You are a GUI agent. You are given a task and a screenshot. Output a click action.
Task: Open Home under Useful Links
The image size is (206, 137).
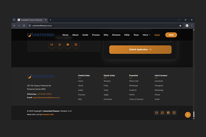(81, 81)
